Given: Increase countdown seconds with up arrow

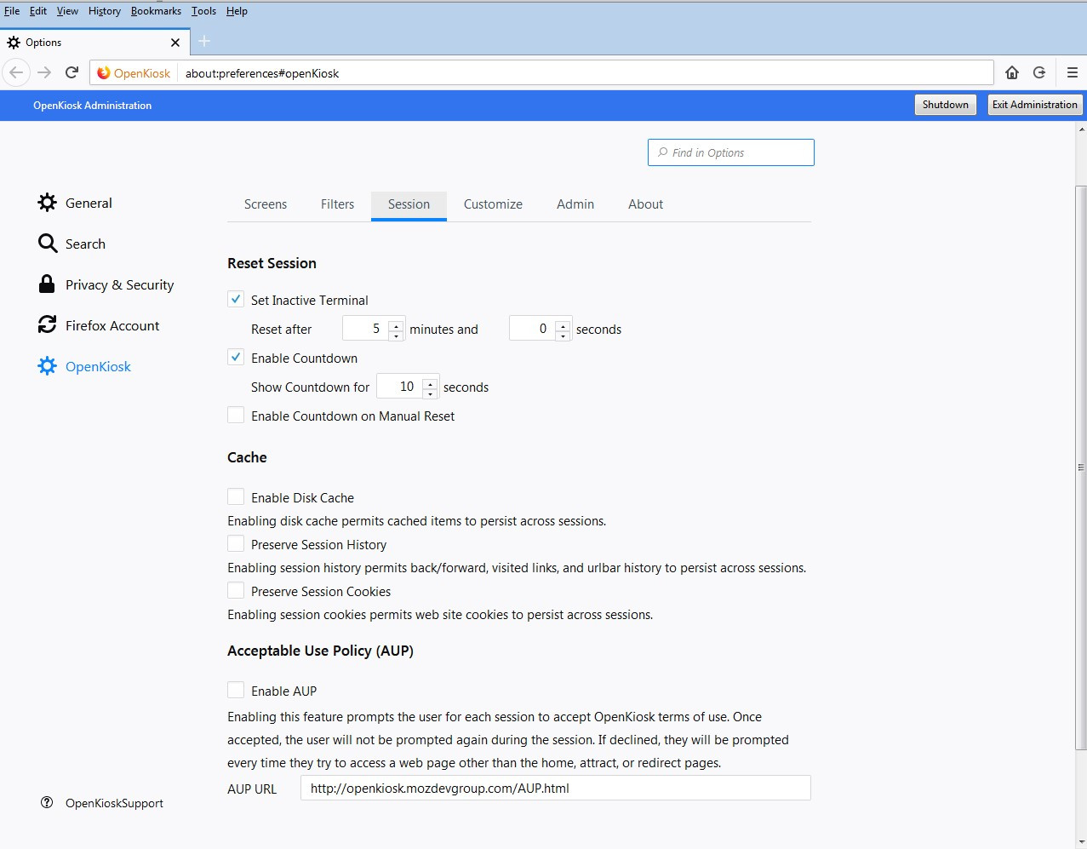Looking at the screenshot, I should (x=430, y=382).
